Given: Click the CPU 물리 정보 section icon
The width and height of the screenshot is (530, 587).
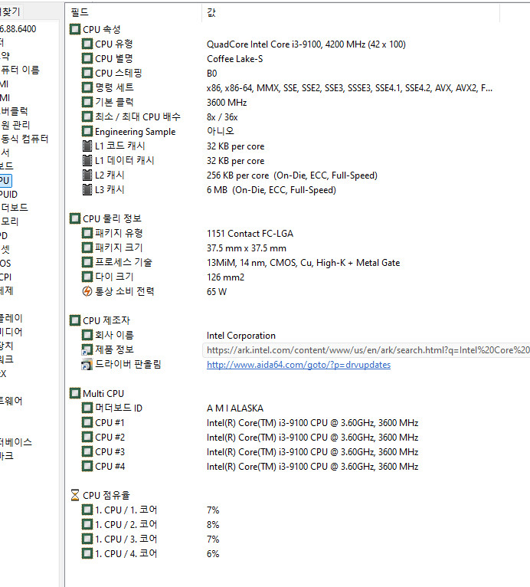Looking at the screenshot, I should [x=75, y=218].
